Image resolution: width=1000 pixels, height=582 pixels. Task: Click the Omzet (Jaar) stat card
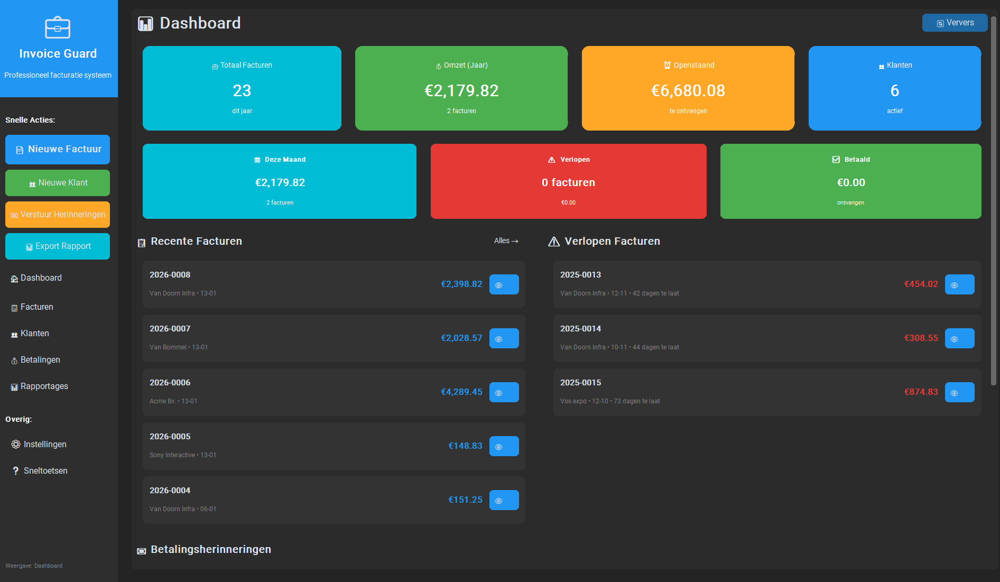[461, 88]
